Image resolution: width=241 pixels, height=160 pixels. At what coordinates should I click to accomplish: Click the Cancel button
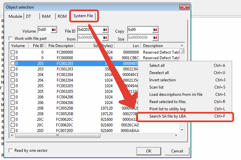tap(177, 151)
